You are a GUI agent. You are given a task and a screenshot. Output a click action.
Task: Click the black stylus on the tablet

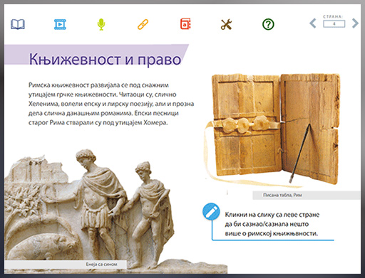(300, 154)
